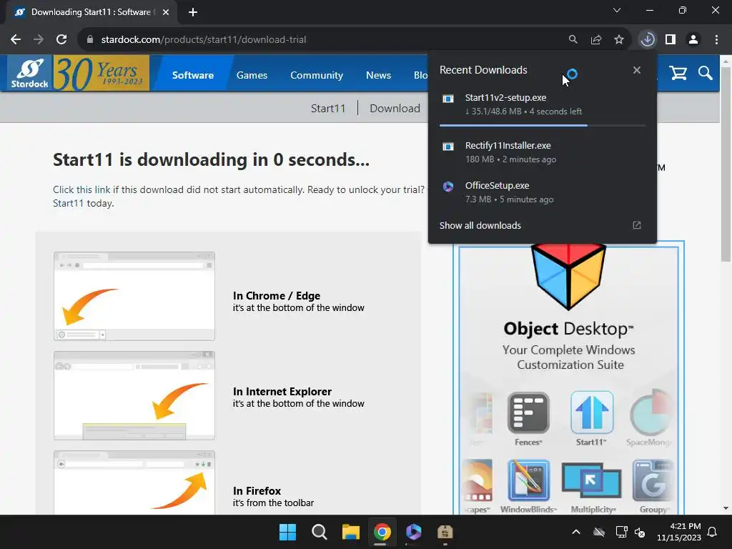Click the Firefox instruction thumbnail
Screen dimensions: 732x549
tap(134, 483)
